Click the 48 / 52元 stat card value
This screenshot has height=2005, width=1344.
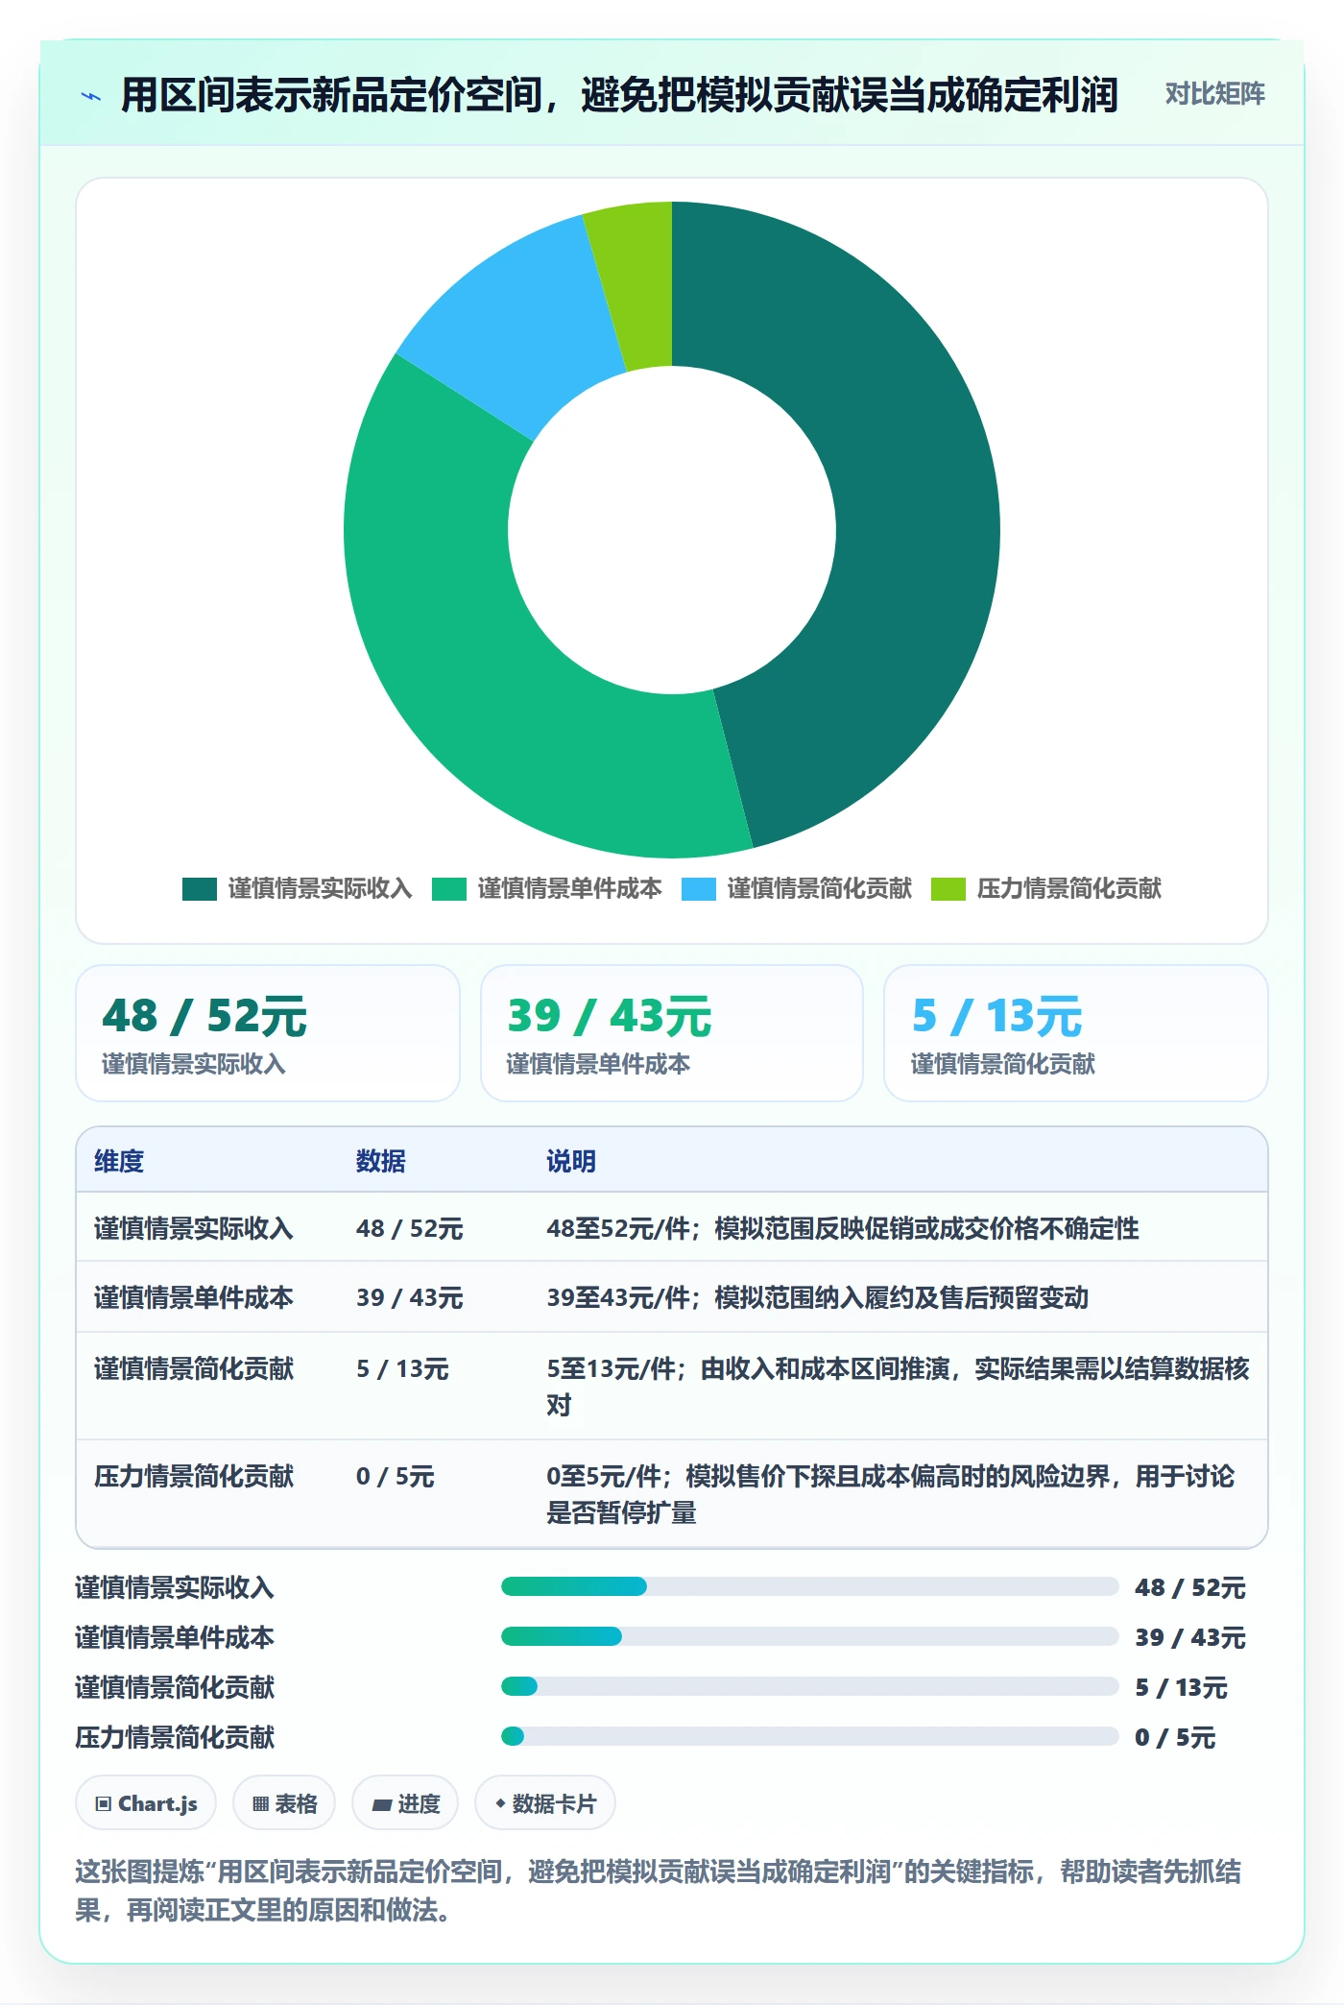pos(204,1016)
